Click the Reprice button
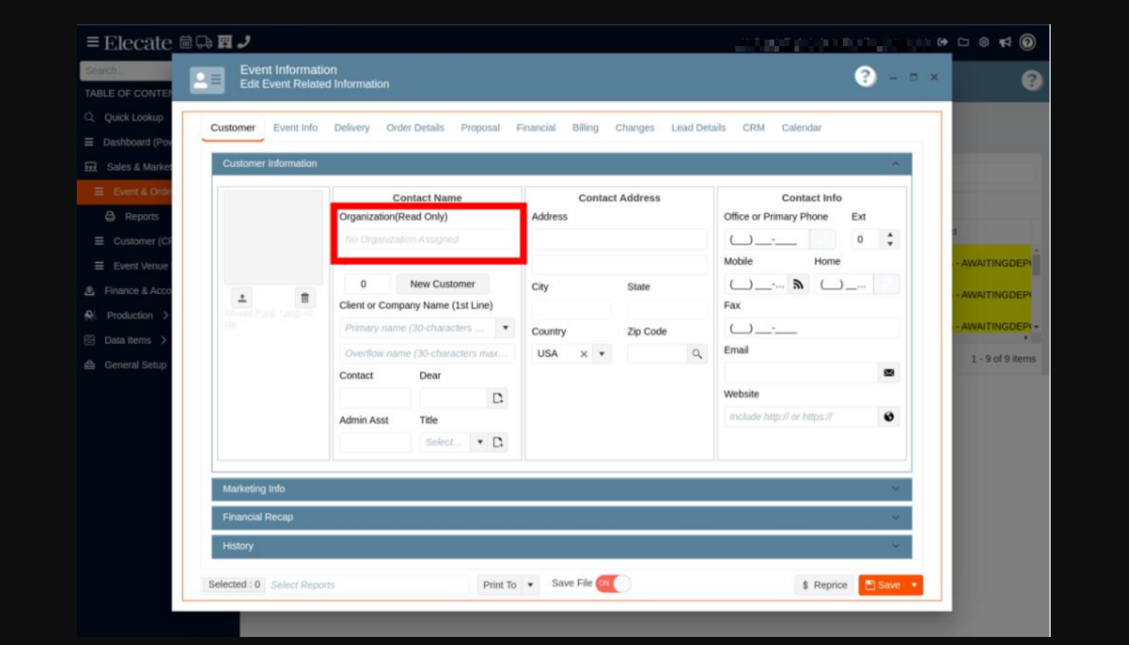Image resolution: width=1129 pixels, height=645 pixels. tap(824, 585)
